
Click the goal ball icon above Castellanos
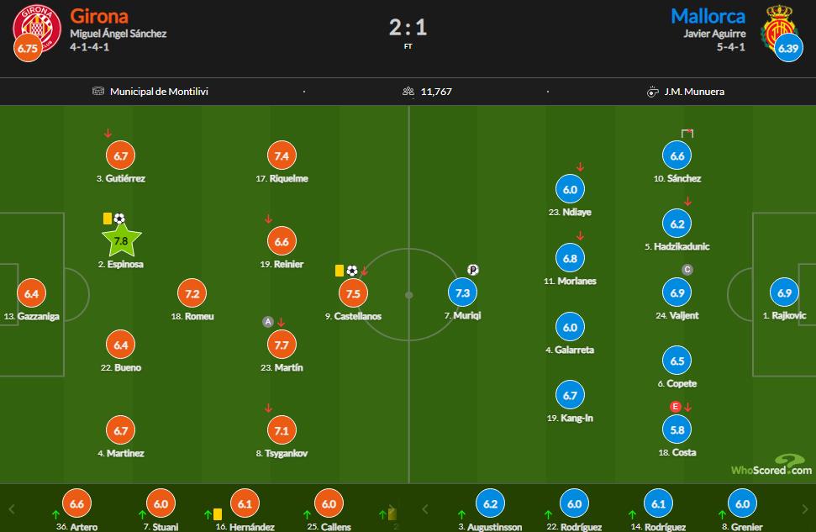(x=352, y=271)
